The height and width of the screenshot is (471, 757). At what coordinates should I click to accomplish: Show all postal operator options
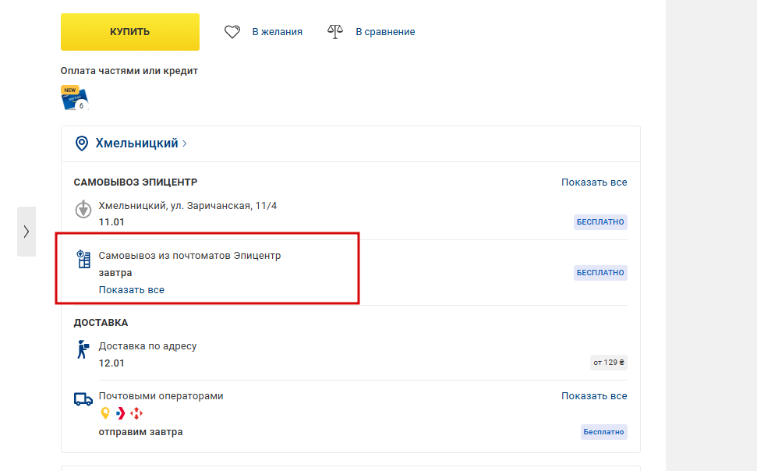(x=594, y=396)
